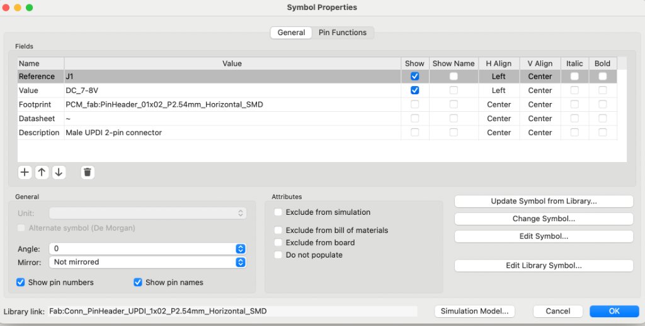This screenshot has width=645, height=326.
Task: Move the selected field down
Action: click(x=59, y=172)
